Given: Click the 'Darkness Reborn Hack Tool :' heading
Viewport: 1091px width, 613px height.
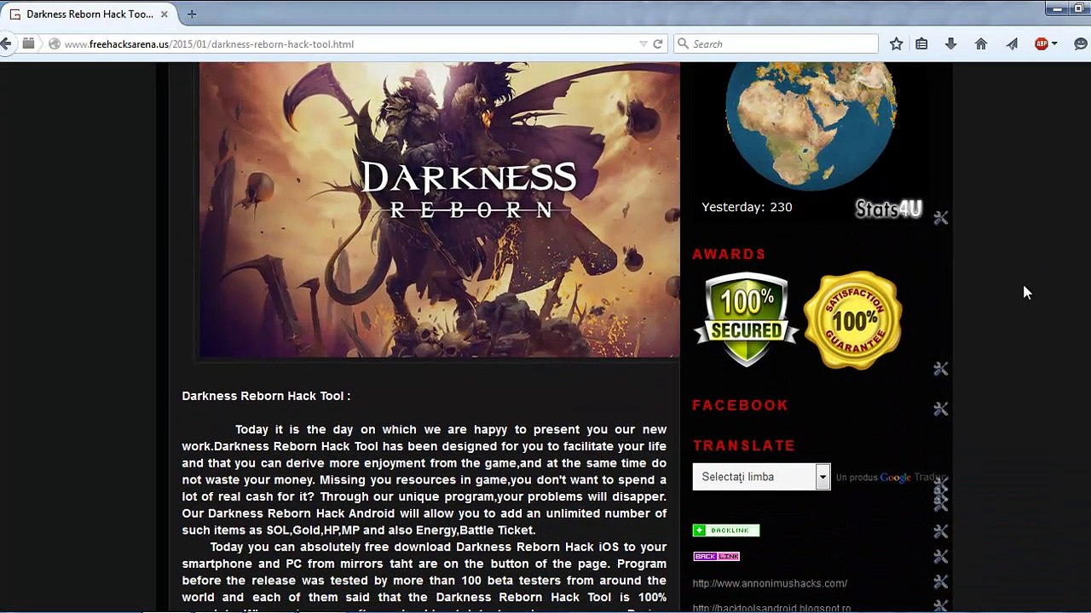Looking at the screenshot, I should coord(266,396).
